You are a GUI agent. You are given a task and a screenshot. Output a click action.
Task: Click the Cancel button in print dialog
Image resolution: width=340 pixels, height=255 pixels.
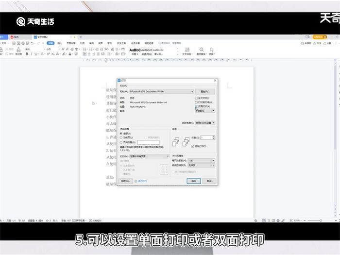pyautogui.click(x=209, y=181)
